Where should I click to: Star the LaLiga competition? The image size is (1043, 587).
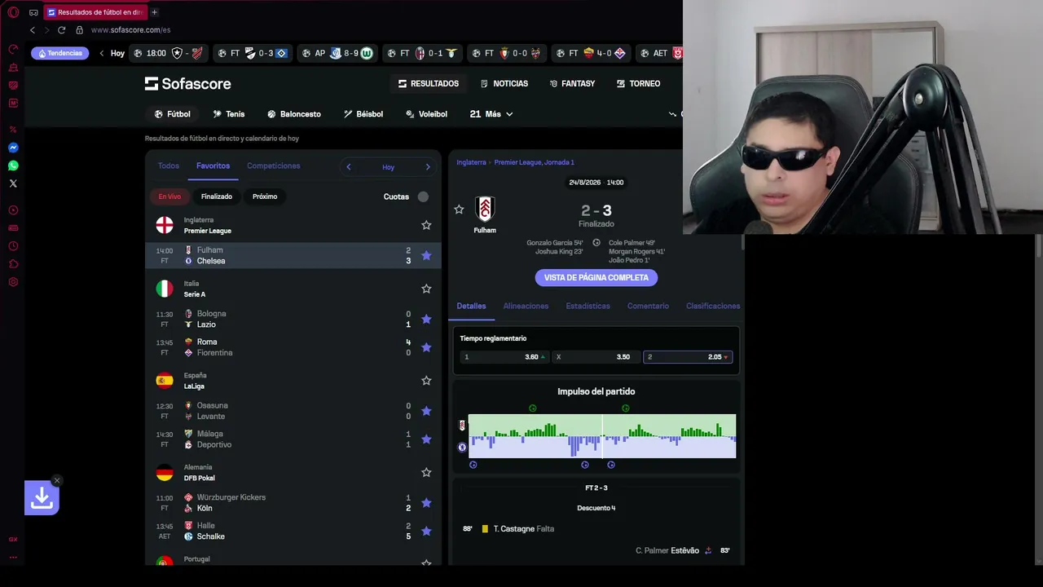coord(426,381)
